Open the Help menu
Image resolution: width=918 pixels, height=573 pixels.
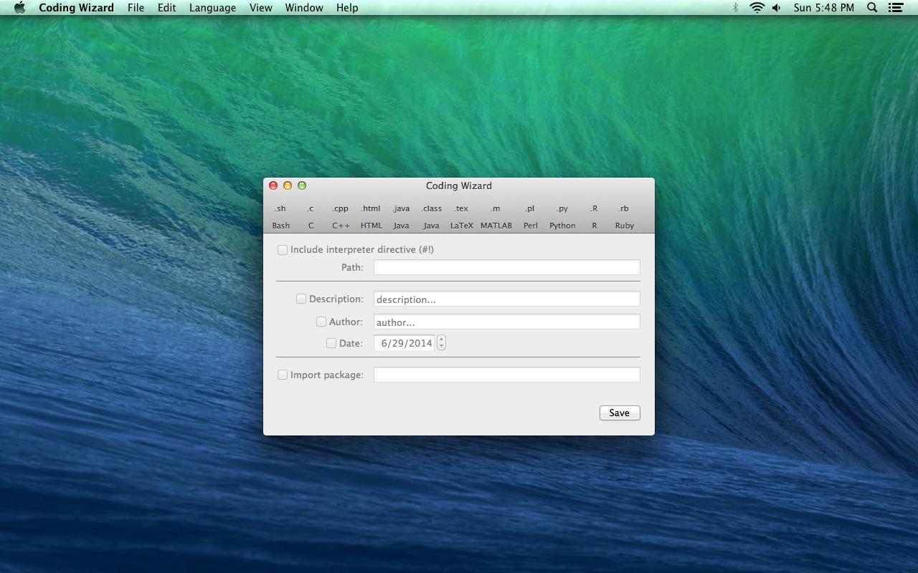coord(347,8)
